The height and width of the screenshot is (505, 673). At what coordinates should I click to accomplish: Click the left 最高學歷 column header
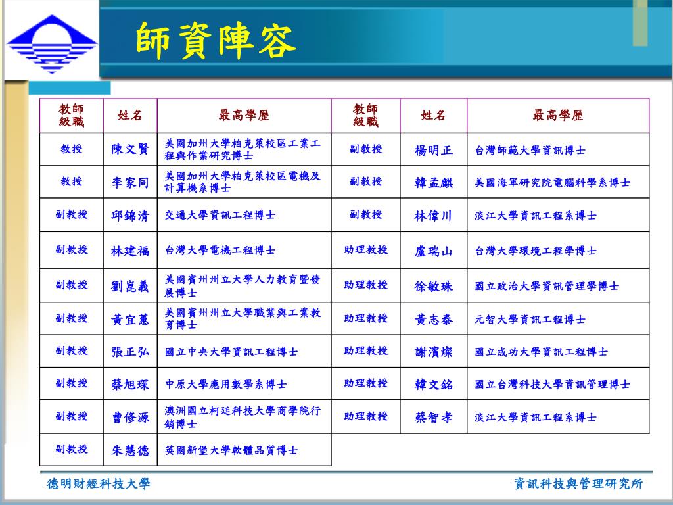click(x=244, y=116)
